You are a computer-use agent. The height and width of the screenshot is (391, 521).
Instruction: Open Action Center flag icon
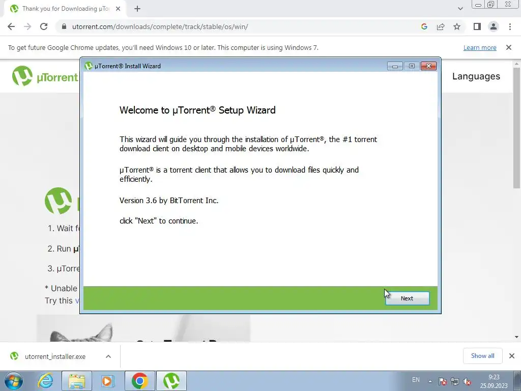(x=442, y=381)
